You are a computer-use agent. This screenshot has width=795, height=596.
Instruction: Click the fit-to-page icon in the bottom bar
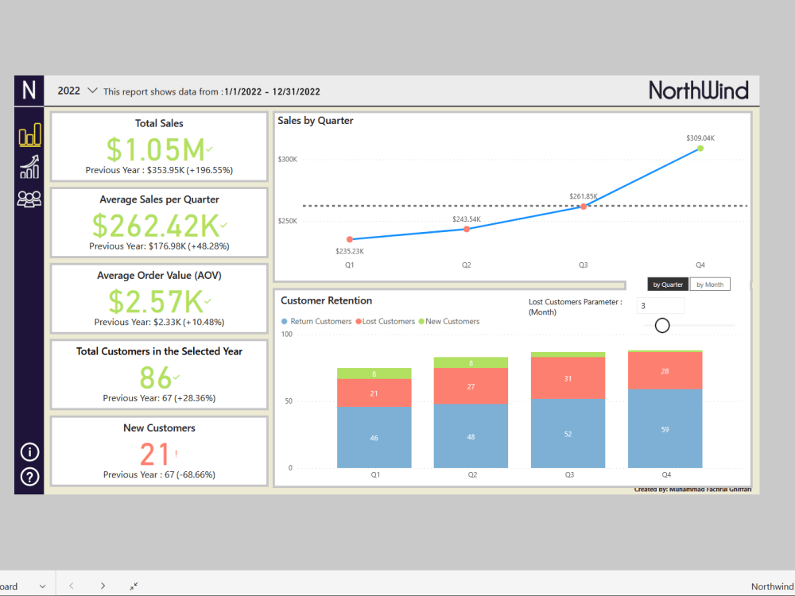pos(134,585)
